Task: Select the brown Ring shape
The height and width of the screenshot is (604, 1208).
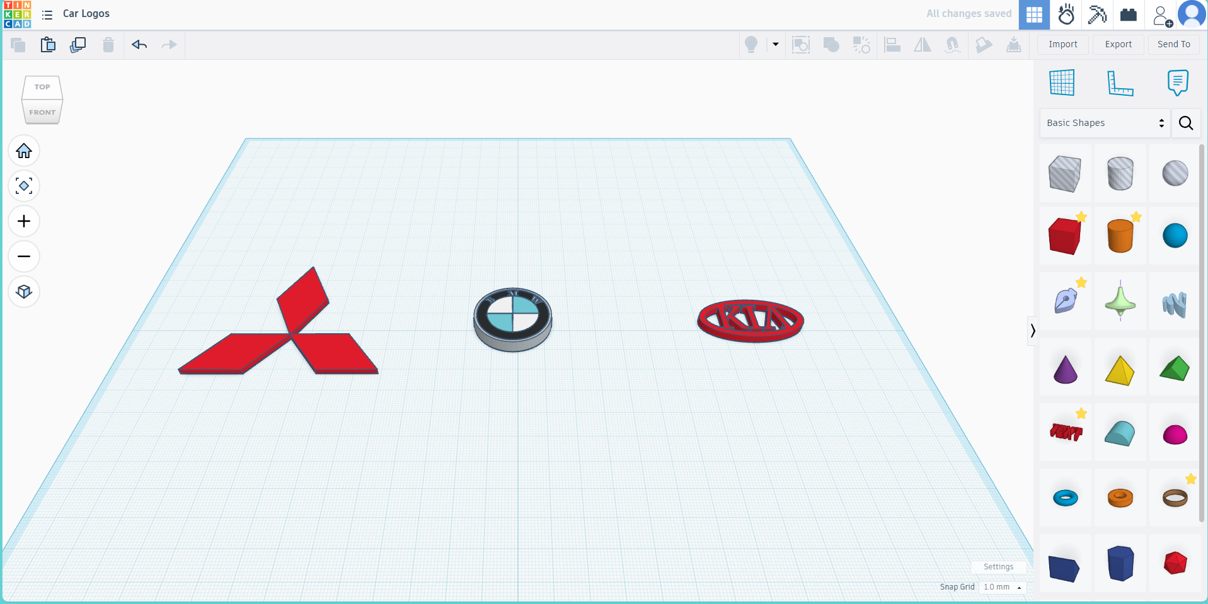Action: pyautogui.click(x=1175, y=498)
